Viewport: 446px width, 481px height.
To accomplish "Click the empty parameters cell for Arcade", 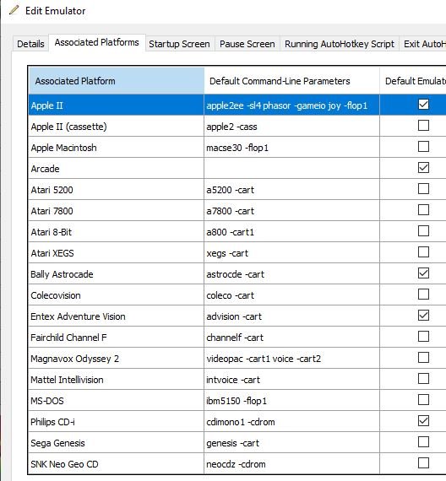I will (291, 169).
